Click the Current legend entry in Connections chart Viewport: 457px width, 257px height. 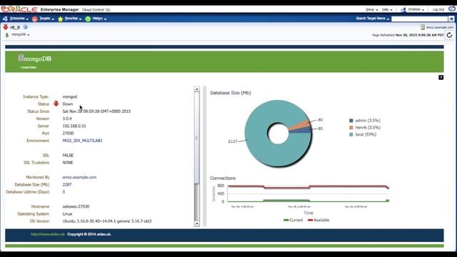(x=293, y=220)
